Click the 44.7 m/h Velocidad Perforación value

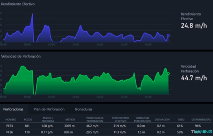pyautogui.click(x=194, y=78)
